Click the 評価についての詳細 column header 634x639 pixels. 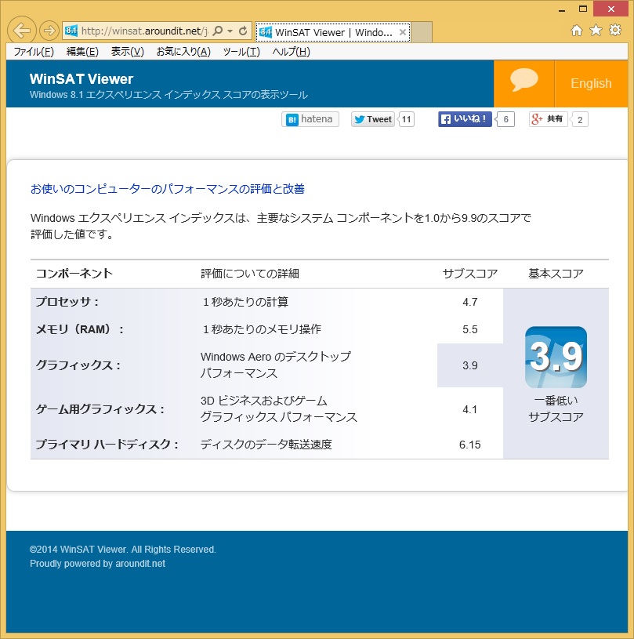tap(250, 274)
